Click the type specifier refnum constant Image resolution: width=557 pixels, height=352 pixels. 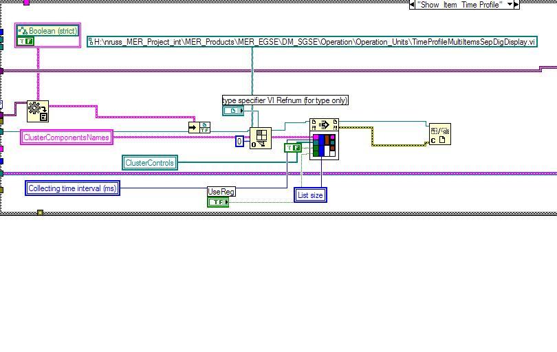click(233, 111)
